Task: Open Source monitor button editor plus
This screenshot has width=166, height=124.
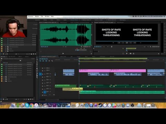Action: click(x=91, y=54)
